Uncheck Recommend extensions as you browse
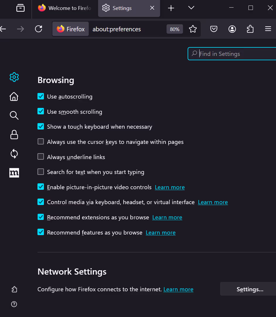 41,217
